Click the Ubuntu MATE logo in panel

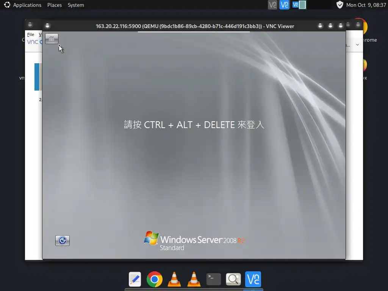pos(7,5)
